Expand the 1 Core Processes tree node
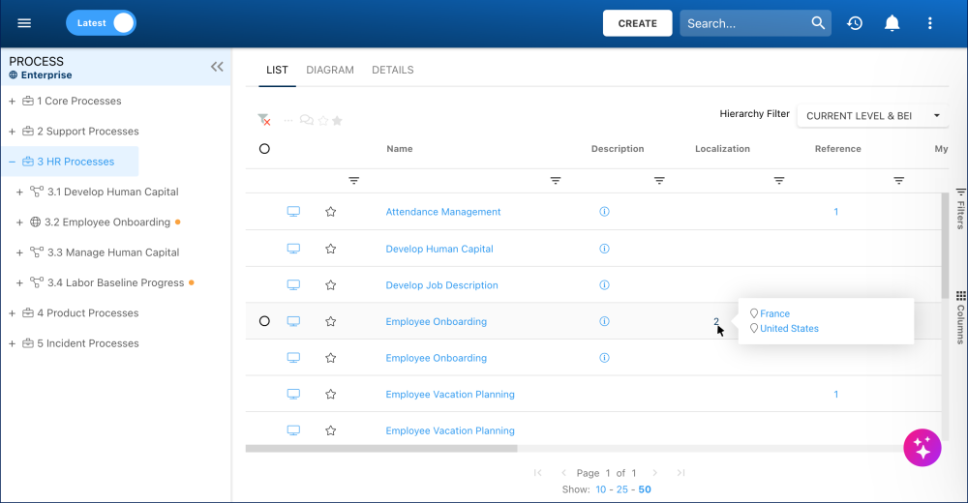Image resolution: width=968 pixels, height=503 pixels. 12,102
